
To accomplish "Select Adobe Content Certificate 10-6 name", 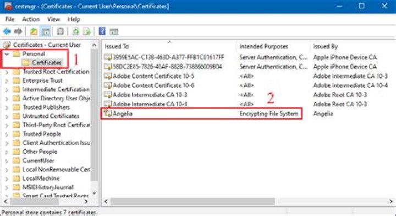I will coord(153,85).
